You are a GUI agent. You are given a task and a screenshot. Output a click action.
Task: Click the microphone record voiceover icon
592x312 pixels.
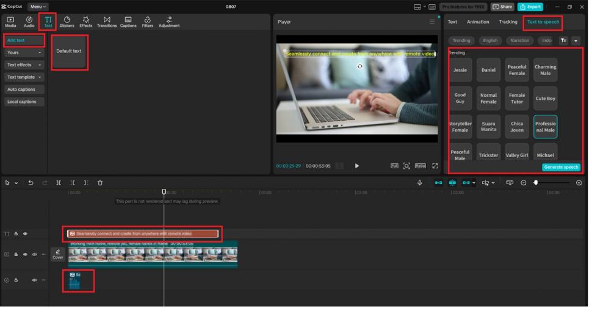tap(420, 183)
